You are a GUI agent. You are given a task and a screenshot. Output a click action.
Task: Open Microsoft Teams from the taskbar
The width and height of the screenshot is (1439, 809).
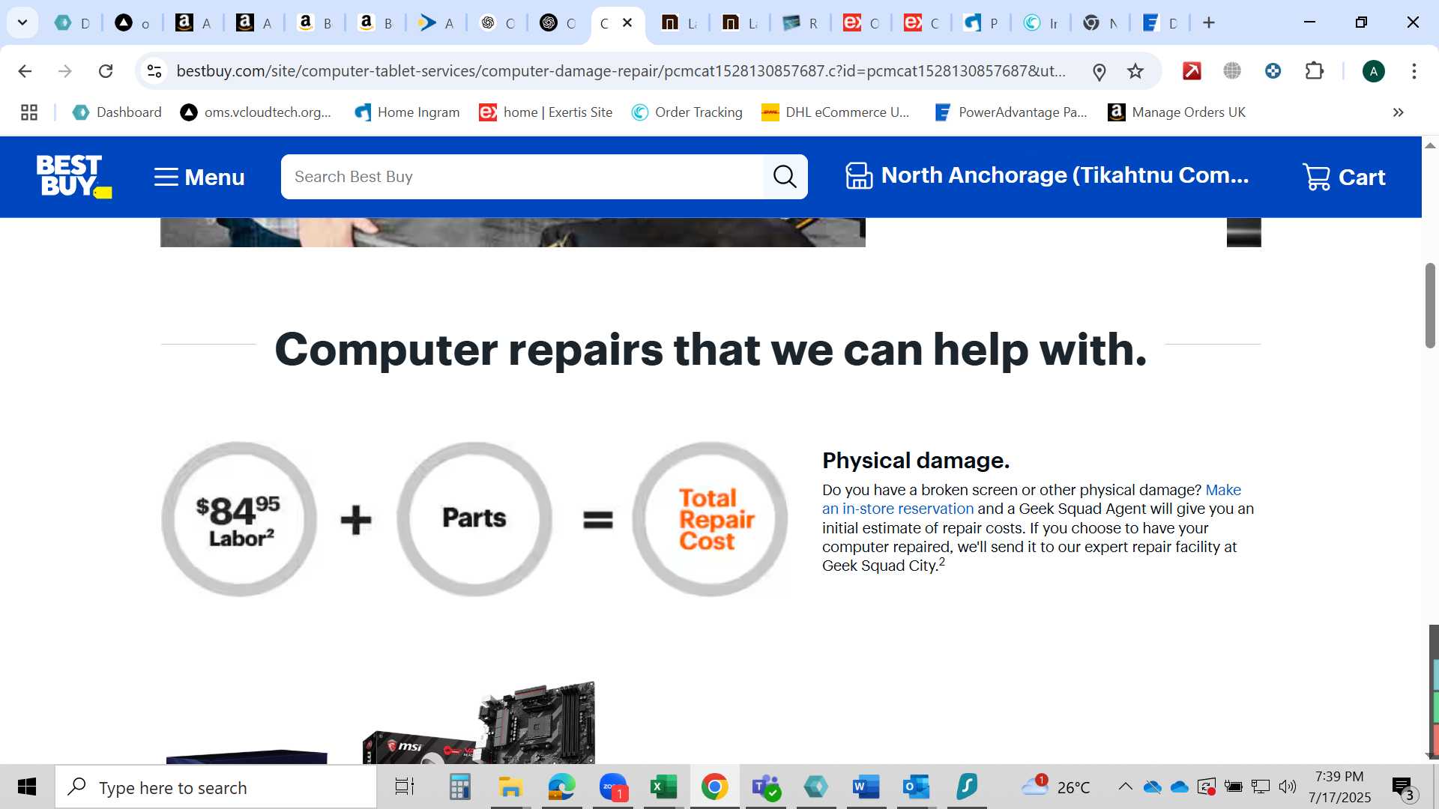766,787
